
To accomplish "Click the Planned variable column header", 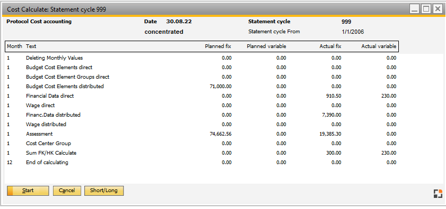I will coord(266,46).
